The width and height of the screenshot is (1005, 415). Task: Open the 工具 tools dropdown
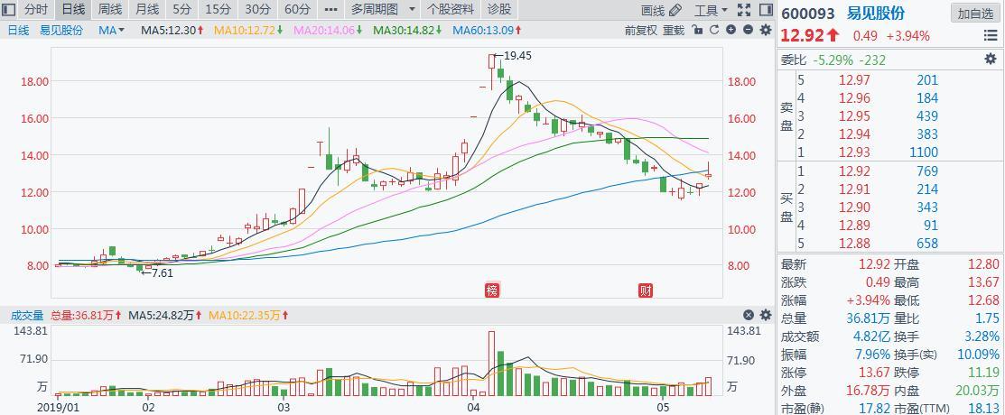pyautogui.click(x=711, y=10)
